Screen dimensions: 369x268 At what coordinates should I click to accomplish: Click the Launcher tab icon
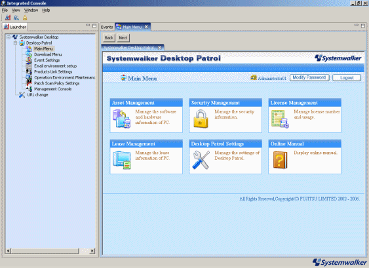(7, 27)
